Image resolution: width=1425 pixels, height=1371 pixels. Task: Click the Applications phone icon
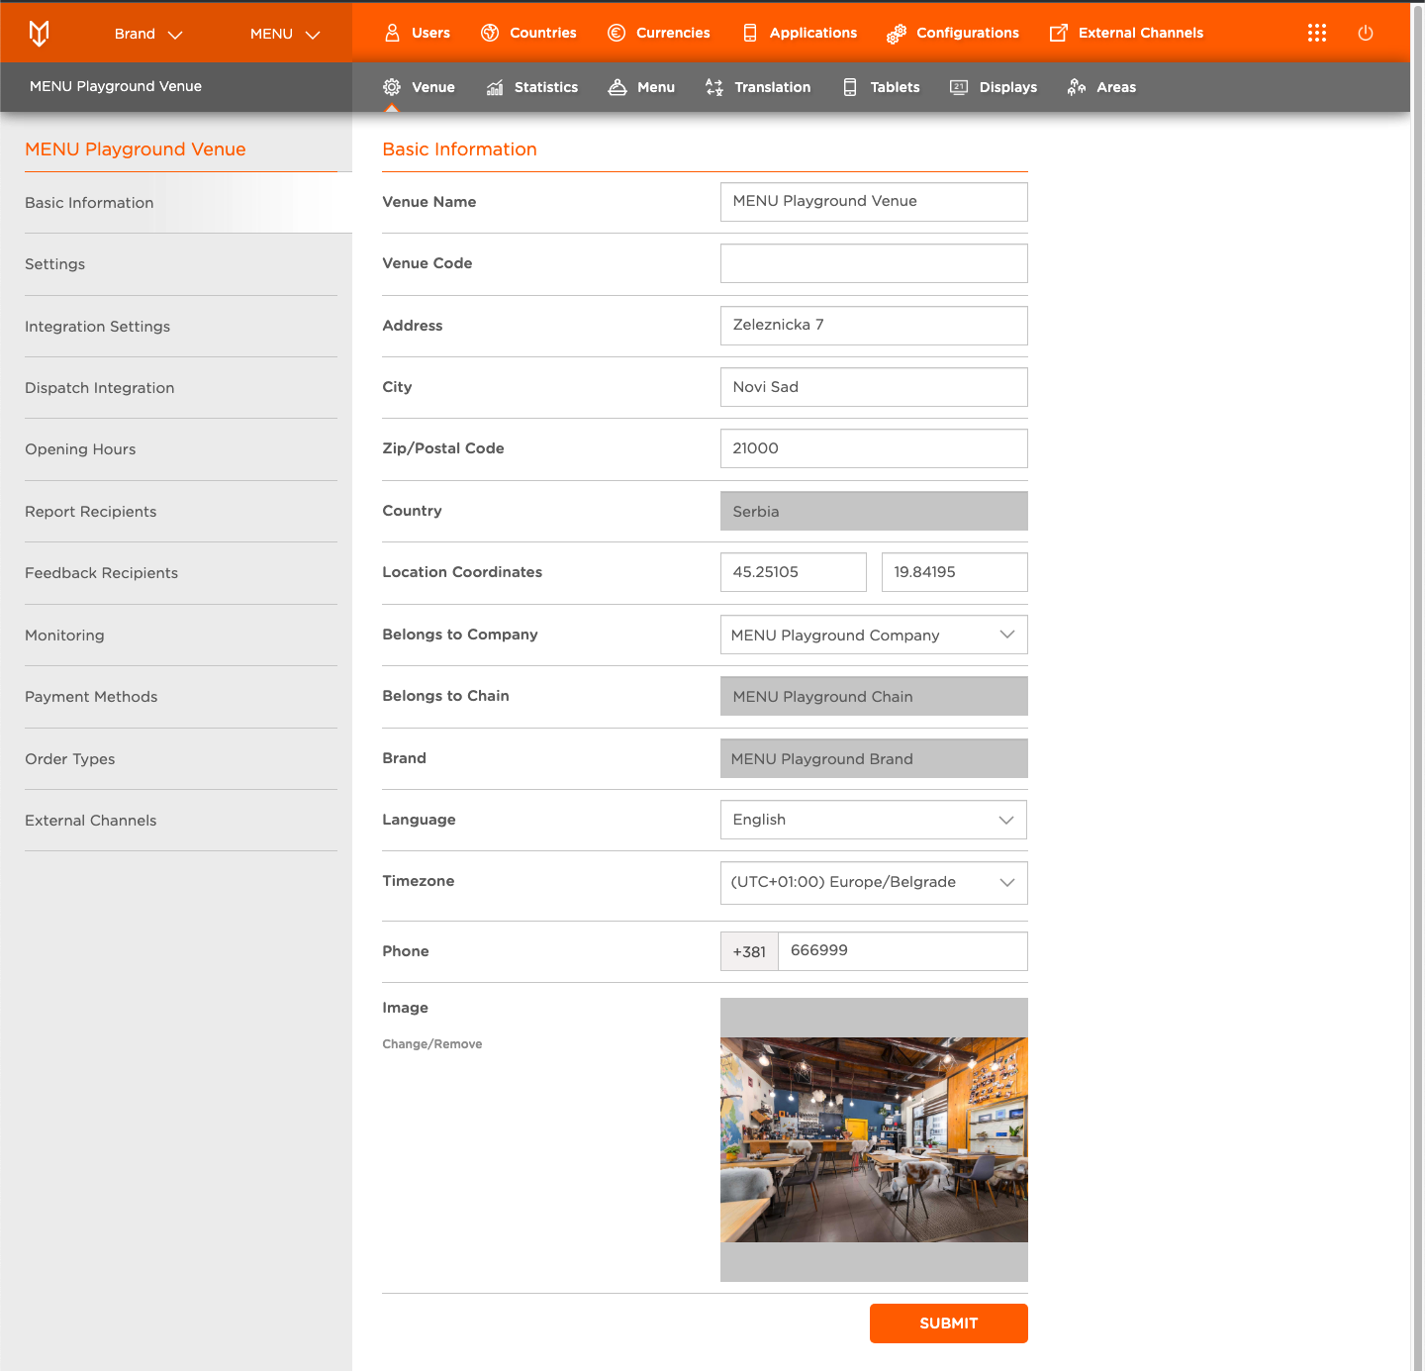click(x=750, y=33)
